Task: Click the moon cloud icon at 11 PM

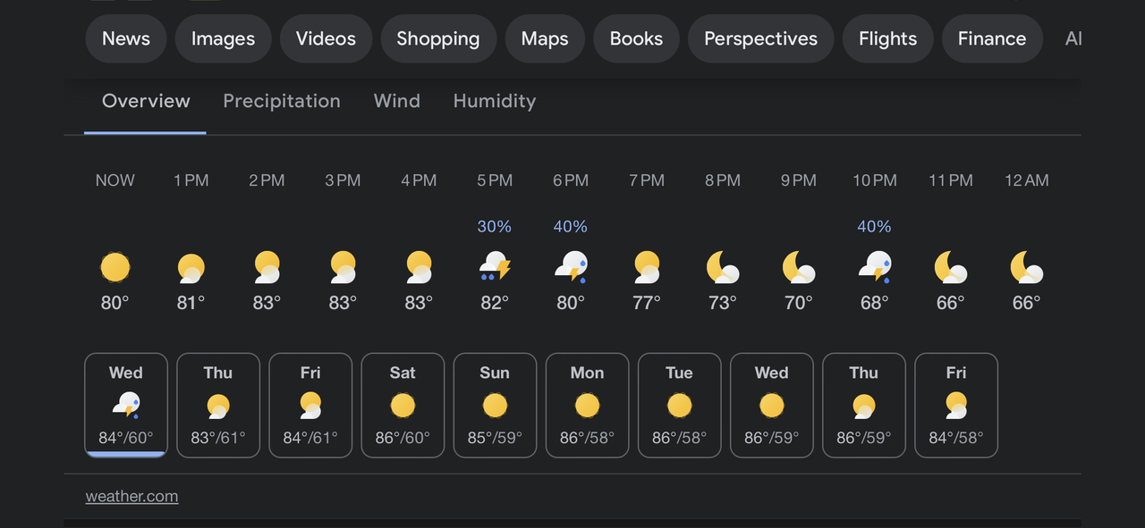Action: point(951,267)
